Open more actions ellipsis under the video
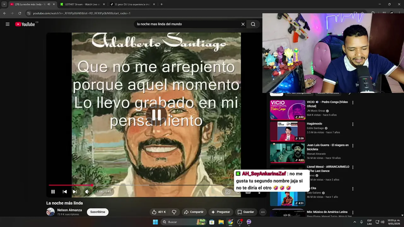 click(263, 212)
